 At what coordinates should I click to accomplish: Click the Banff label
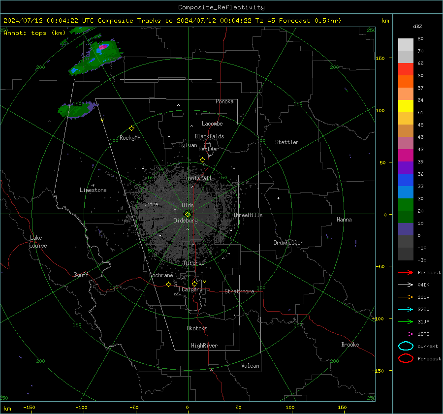[x=81, y=274]
